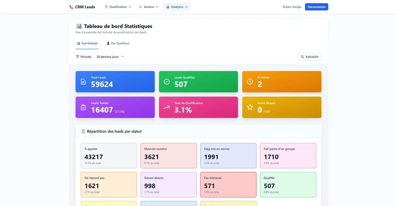Click the 6.1% du total text
Viewport: 397px width, 206px height.
(x=152, y=163)
